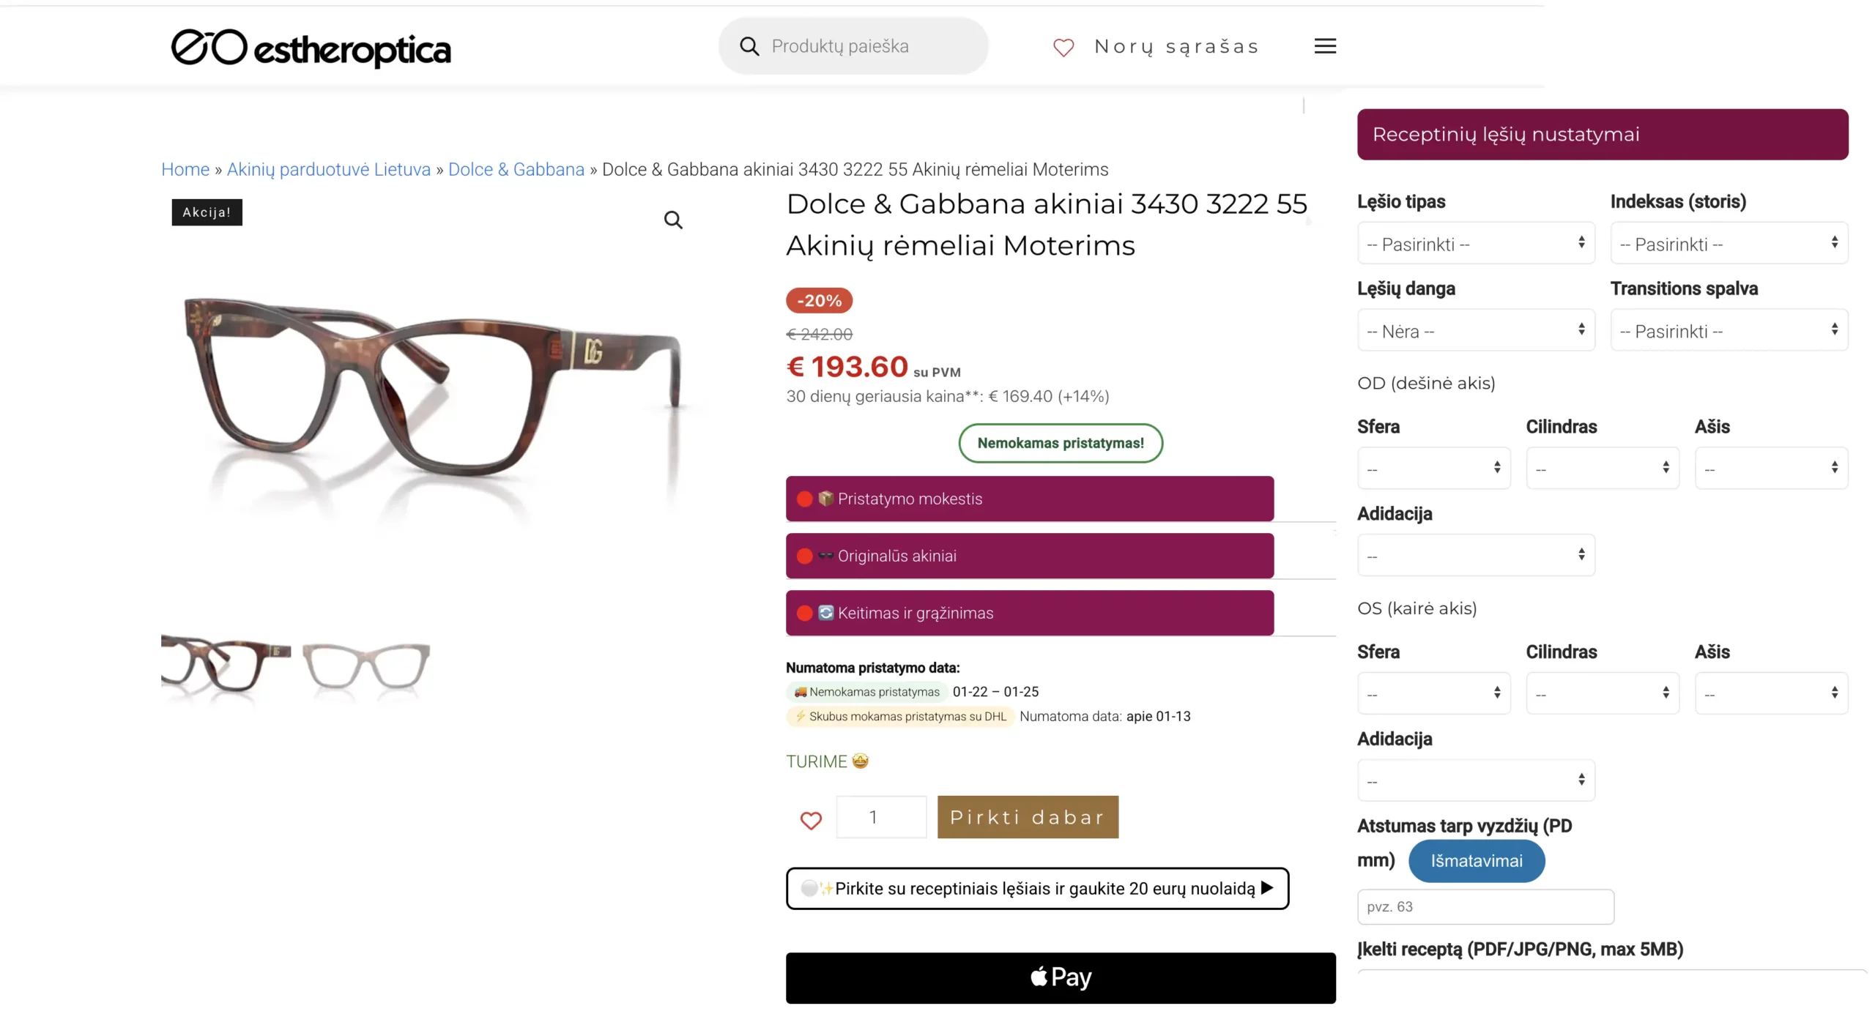
Task: Add product to wishlist with heart icon
Action: [x=811, y=820]
